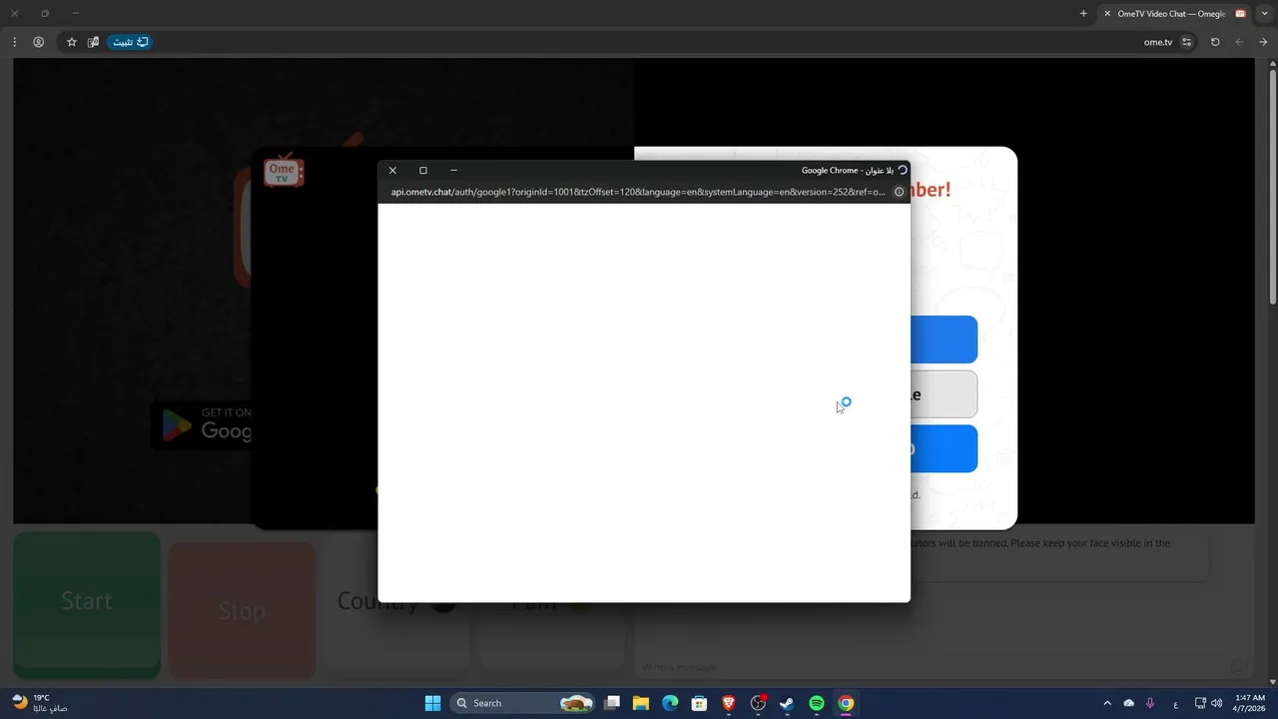Viewport: 1278px width, 719px height.
Task: Open Microsoft Store from the taskbar
Action: [700, 703]
